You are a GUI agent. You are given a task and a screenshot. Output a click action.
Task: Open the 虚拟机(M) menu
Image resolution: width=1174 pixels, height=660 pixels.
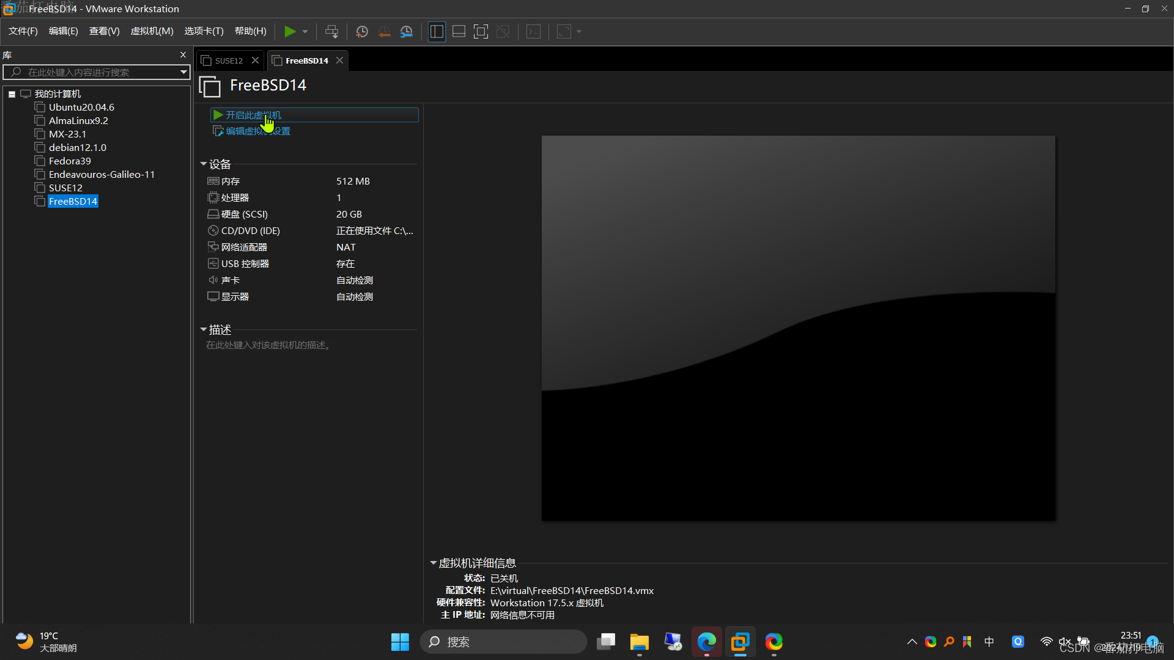pos(152,31)
